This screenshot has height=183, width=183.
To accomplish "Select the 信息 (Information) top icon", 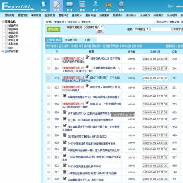I will pyautogui.click(x=57, y=6).
